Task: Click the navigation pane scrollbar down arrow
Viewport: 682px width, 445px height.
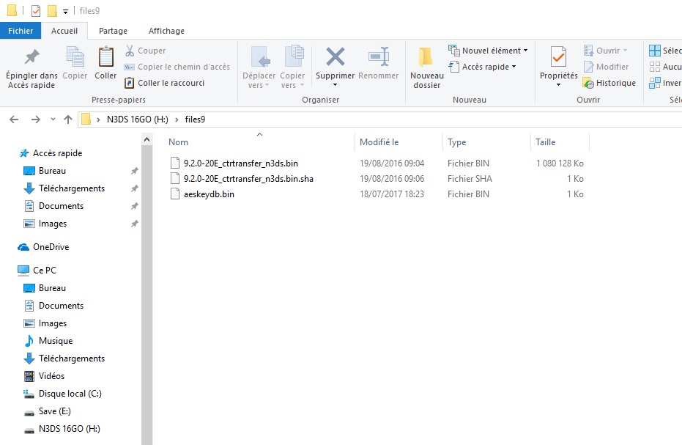Action: coord(147,438)
